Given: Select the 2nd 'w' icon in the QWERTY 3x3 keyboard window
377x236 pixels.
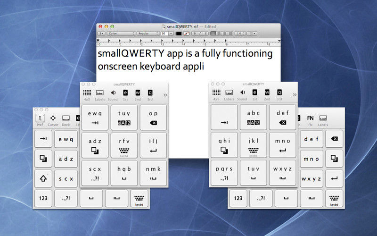Looking at the screenshot, I should pos(138,93).
